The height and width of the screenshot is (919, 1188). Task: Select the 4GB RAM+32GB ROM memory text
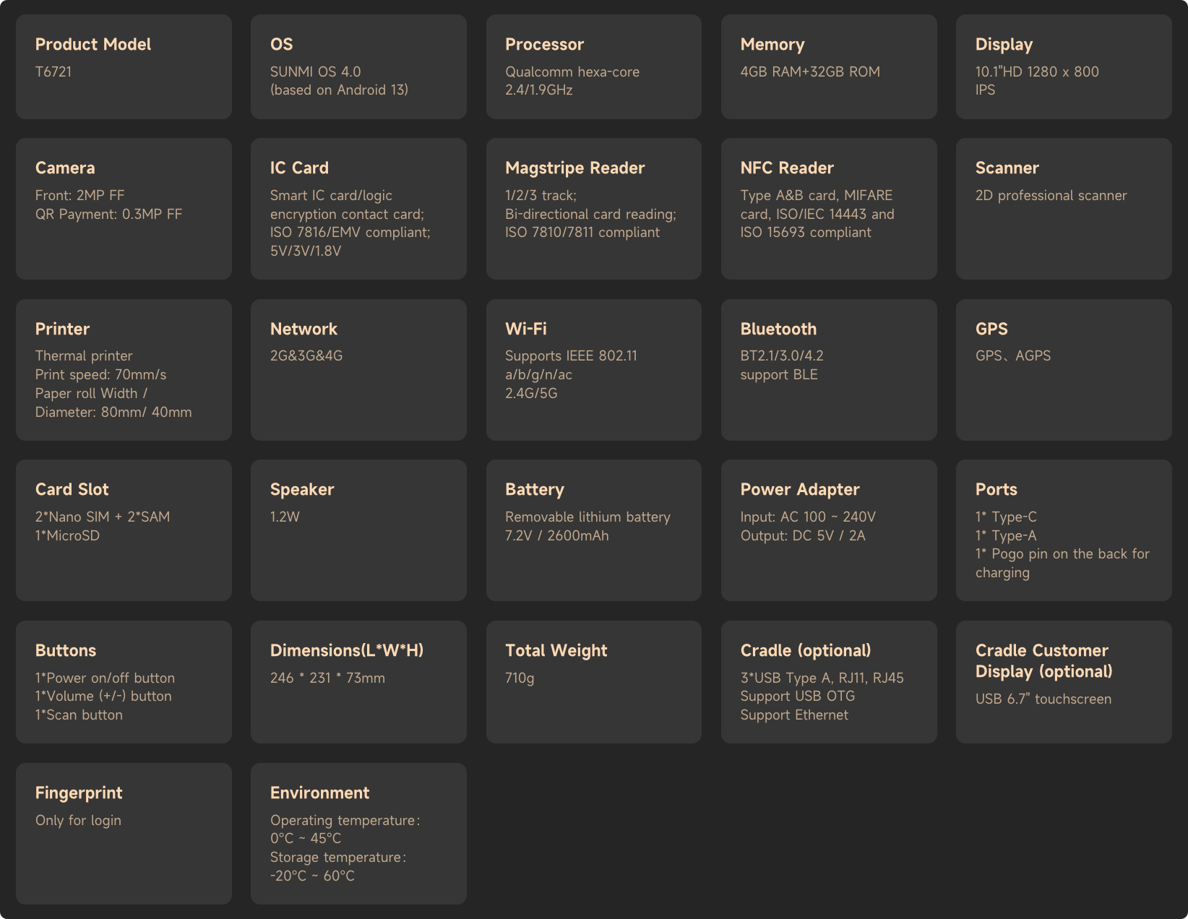[x=809, y=72]
